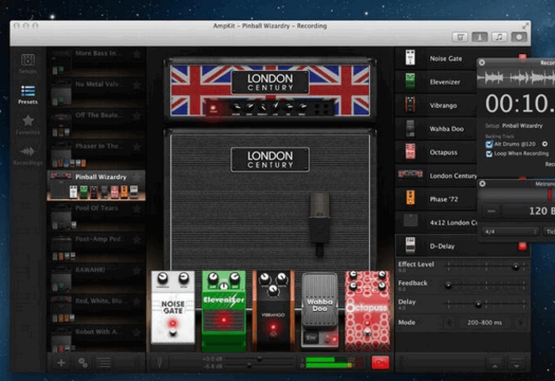Image resolution: width=555 pixels, height=381 pixels.
Task: Add a new preset with the plus button
Action: point(61,362)
